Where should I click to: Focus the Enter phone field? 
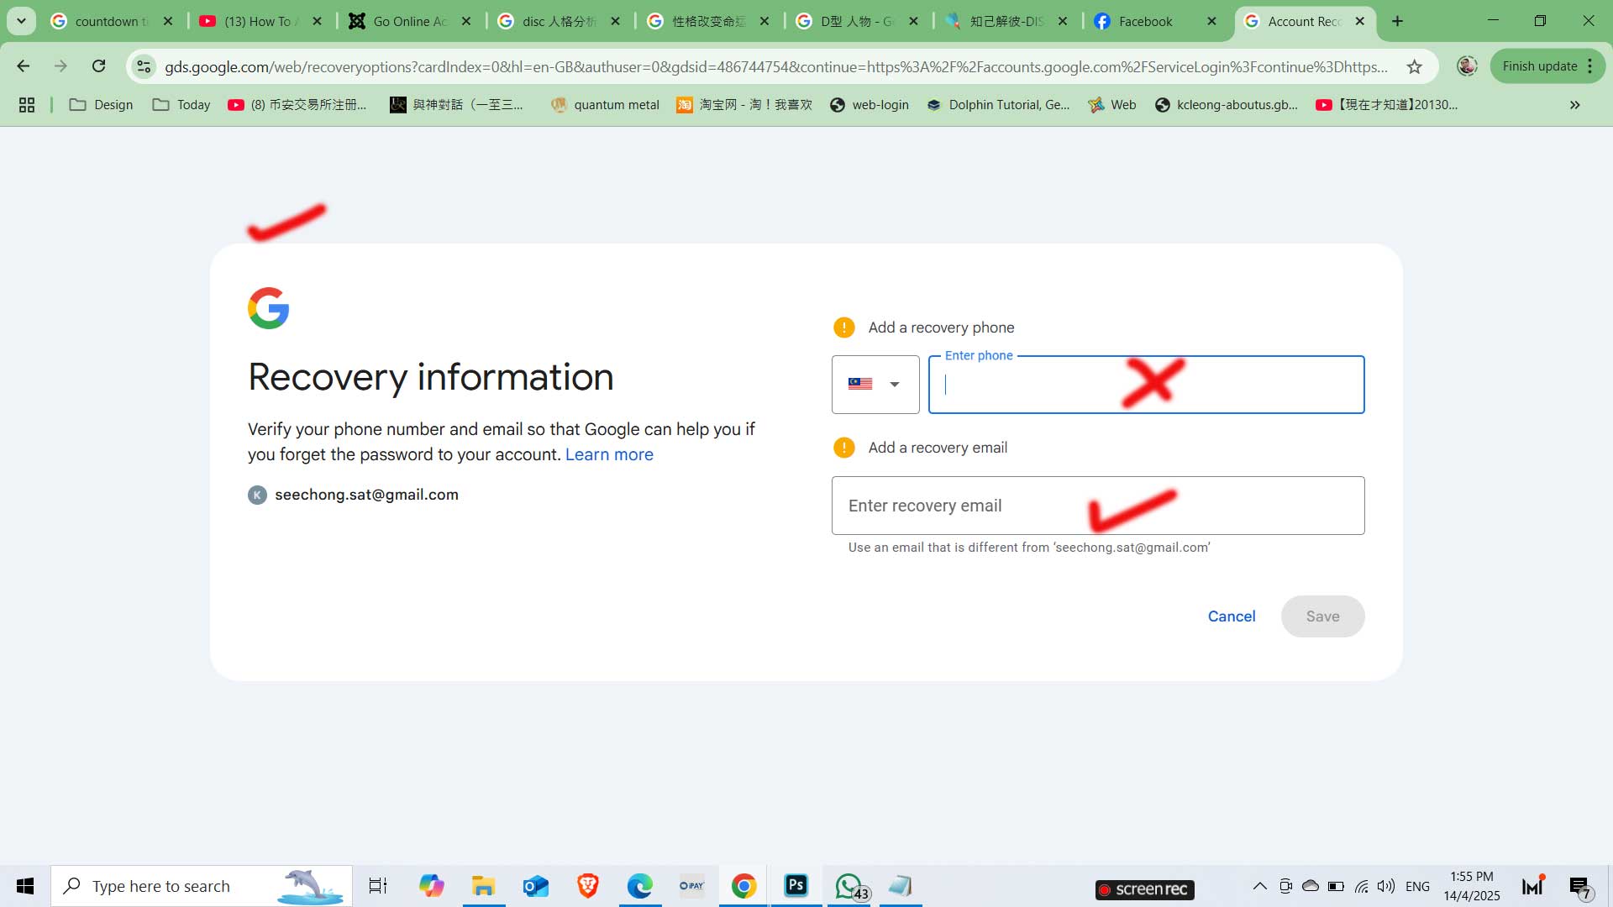click(x=1146, y=385)
